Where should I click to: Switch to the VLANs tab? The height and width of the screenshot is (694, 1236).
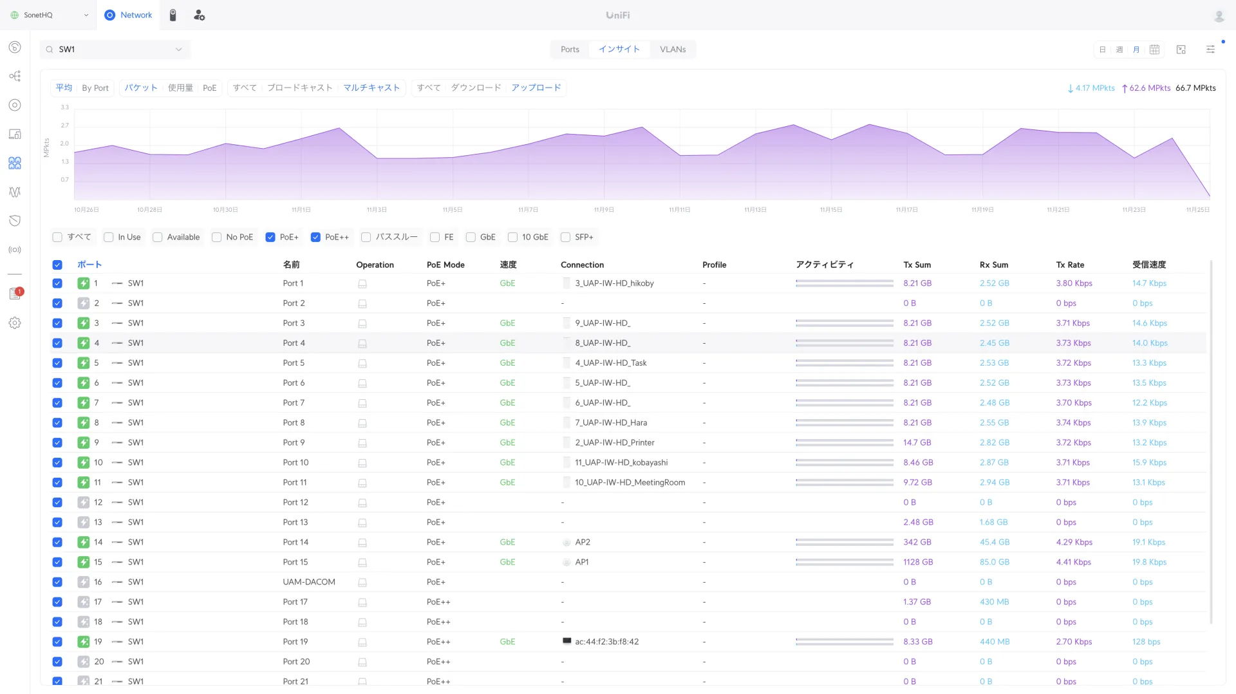673,50
